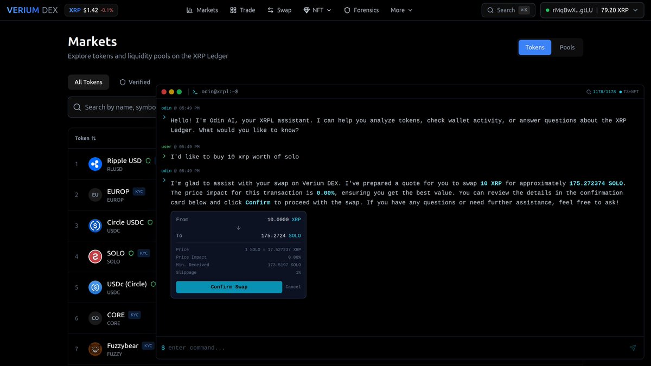Open the Markets nav item
This screenshot has height=366, width=651.
click(x=202, y=10)
